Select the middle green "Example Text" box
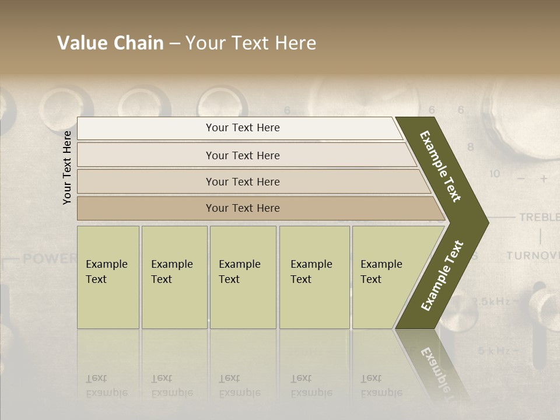Screen dimensions: 560x420 [243, 277]
